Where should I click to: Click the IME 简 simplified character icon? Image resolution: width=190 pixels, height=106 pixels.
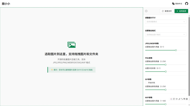click(x=184, y=99)
